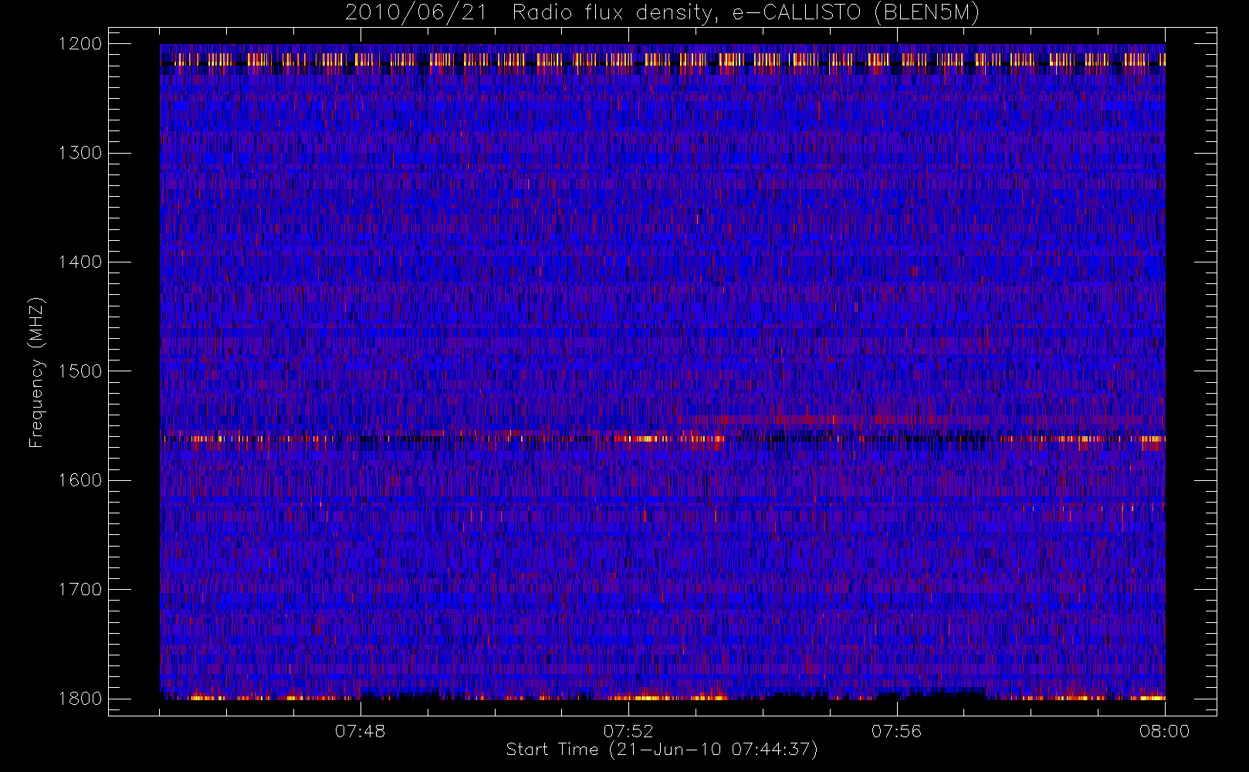
Task: Click the '1200' frequency axis label
Action: (80, 44)
